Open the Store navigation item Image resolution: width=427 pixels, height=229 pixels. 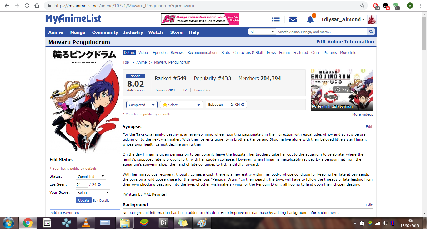176,32
